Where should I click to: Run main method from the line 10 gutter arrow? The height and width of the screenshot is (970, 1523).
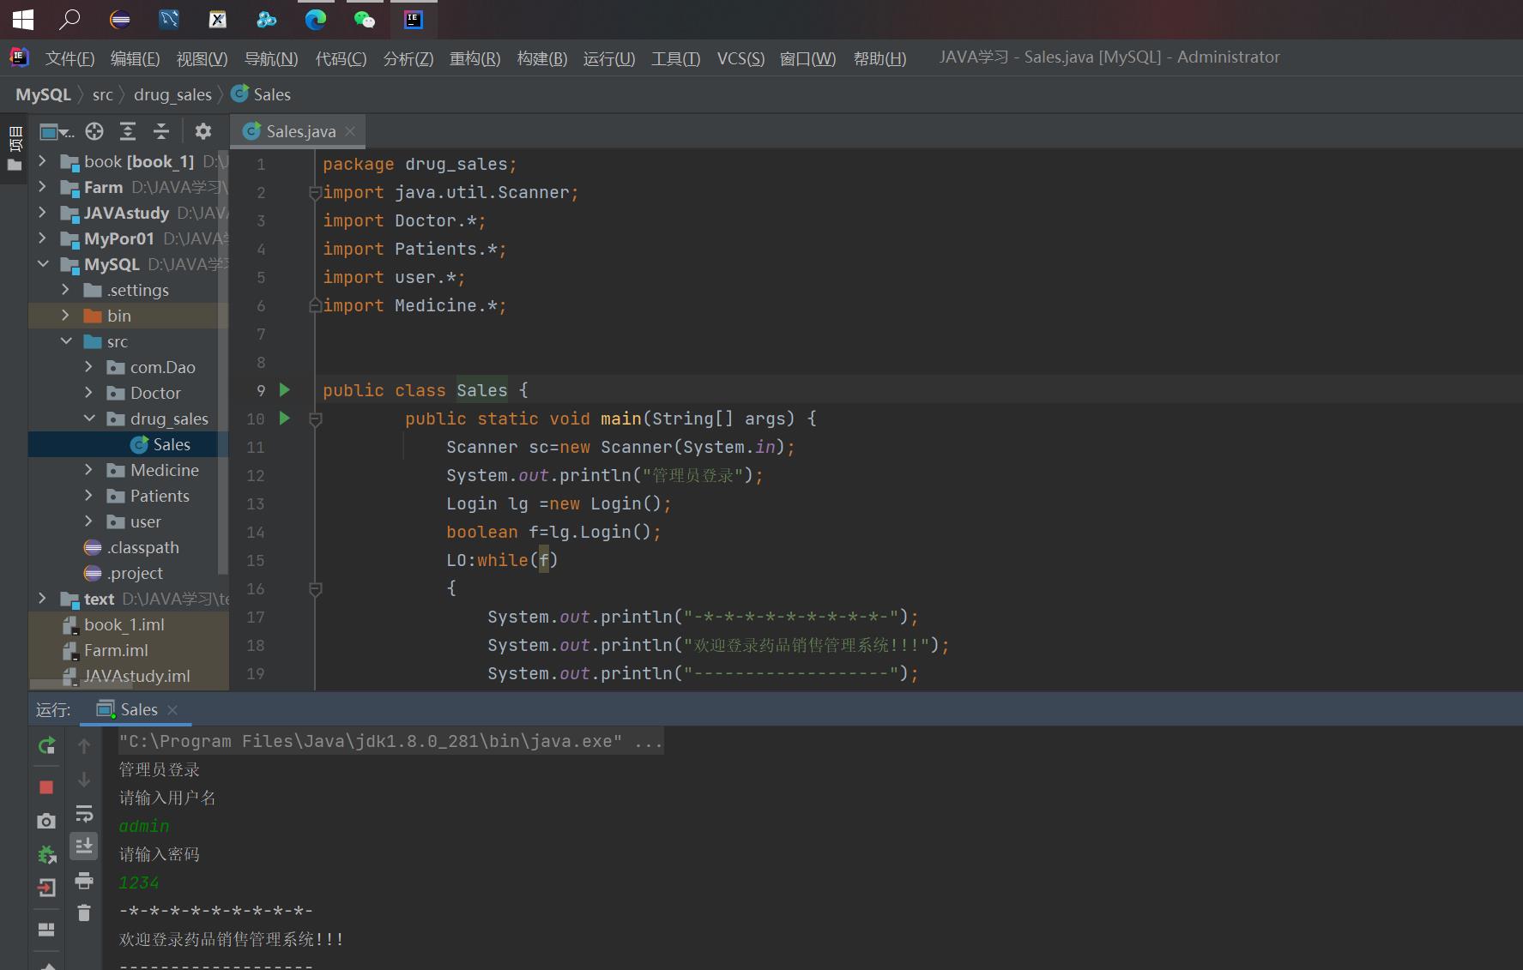click(285, 419)
